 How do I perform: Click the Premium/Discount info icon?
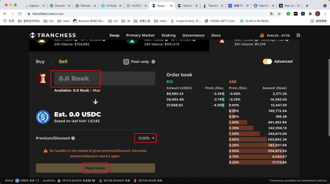pyautogui.click(x=73, y=138)
